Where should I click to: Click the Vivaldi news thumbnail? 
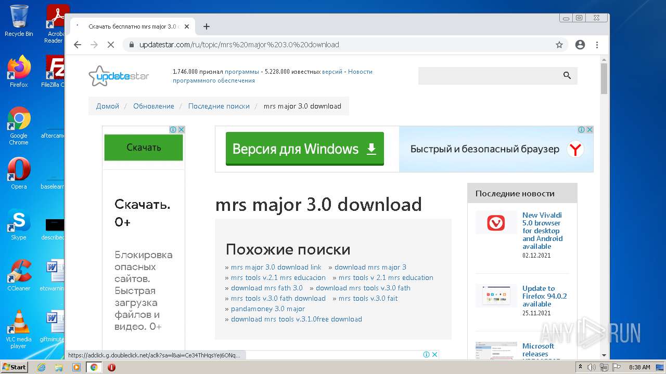click(496, 222)
